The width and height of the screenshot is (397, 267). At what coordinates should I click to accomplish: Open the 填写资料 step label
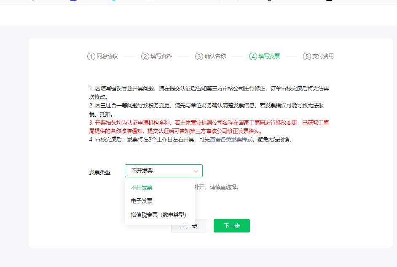161,56
